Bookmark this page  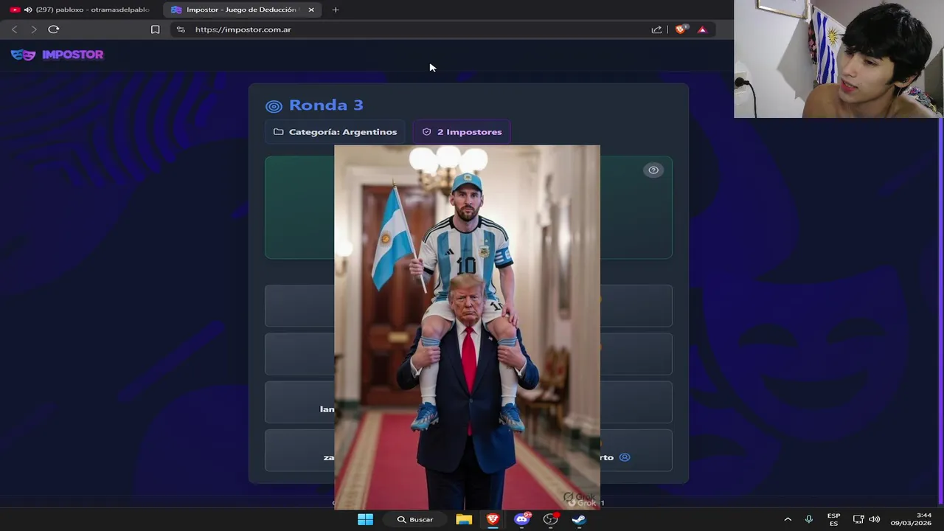[x=155, y=29]
